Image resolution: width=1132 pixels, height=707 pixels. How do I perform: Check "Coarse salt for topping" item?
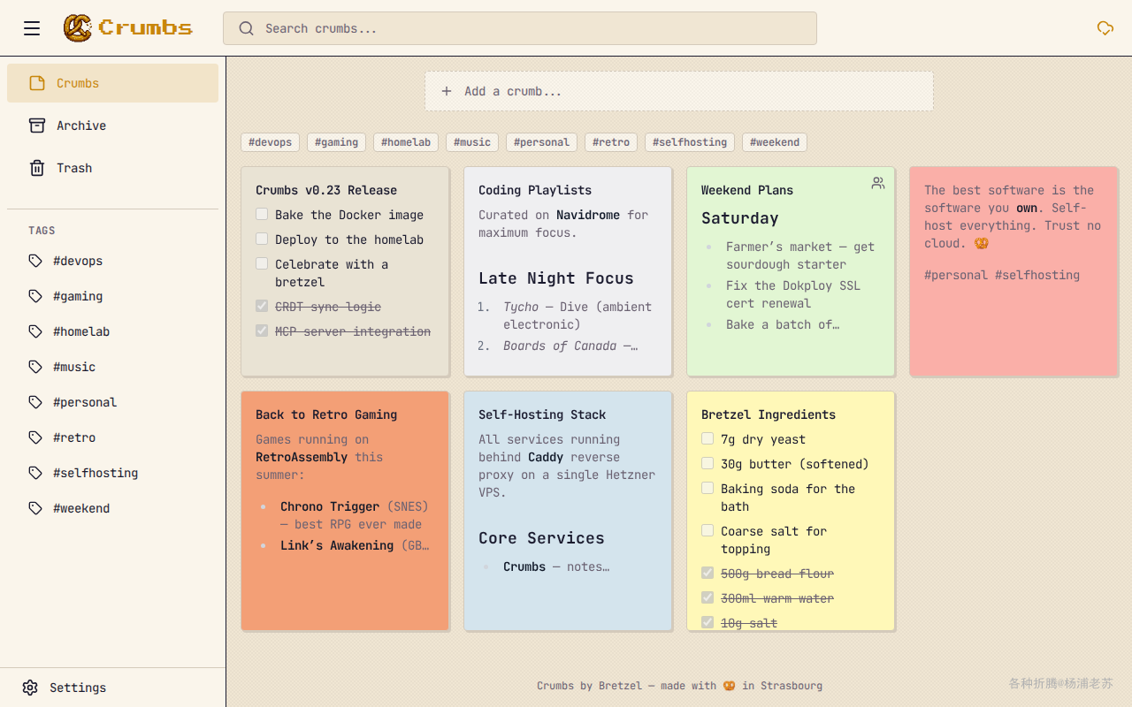[x=707, y=530]
